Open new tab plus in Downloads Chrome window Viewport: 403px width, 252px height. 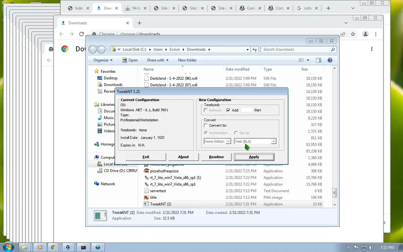tap(139, 23)
